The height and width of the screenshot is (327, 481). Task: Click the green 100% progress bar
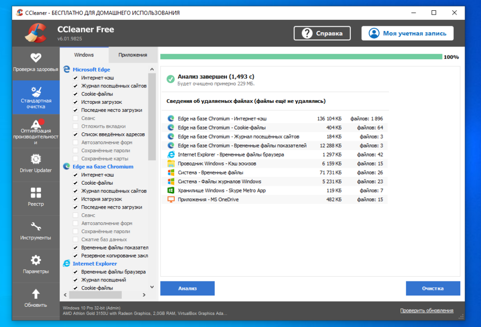[x=301, y=57]
